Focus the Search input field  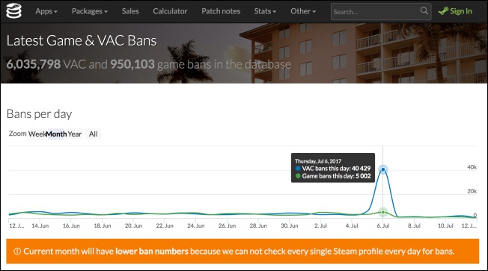pyautogui.click(x=376, y=12)
